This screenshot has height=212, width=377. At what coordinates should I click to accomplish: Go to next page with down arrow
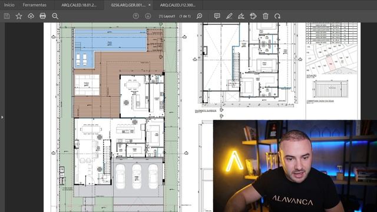point(148,16)
